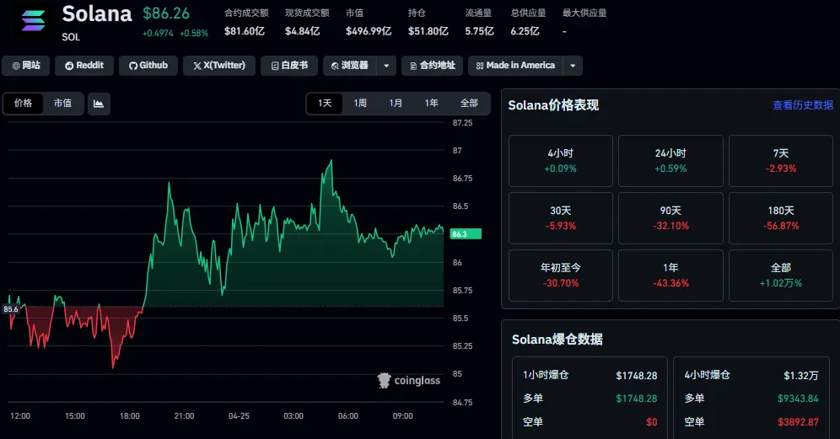
Task: Click the 最大供应量 label
Action: coord(584,13)
